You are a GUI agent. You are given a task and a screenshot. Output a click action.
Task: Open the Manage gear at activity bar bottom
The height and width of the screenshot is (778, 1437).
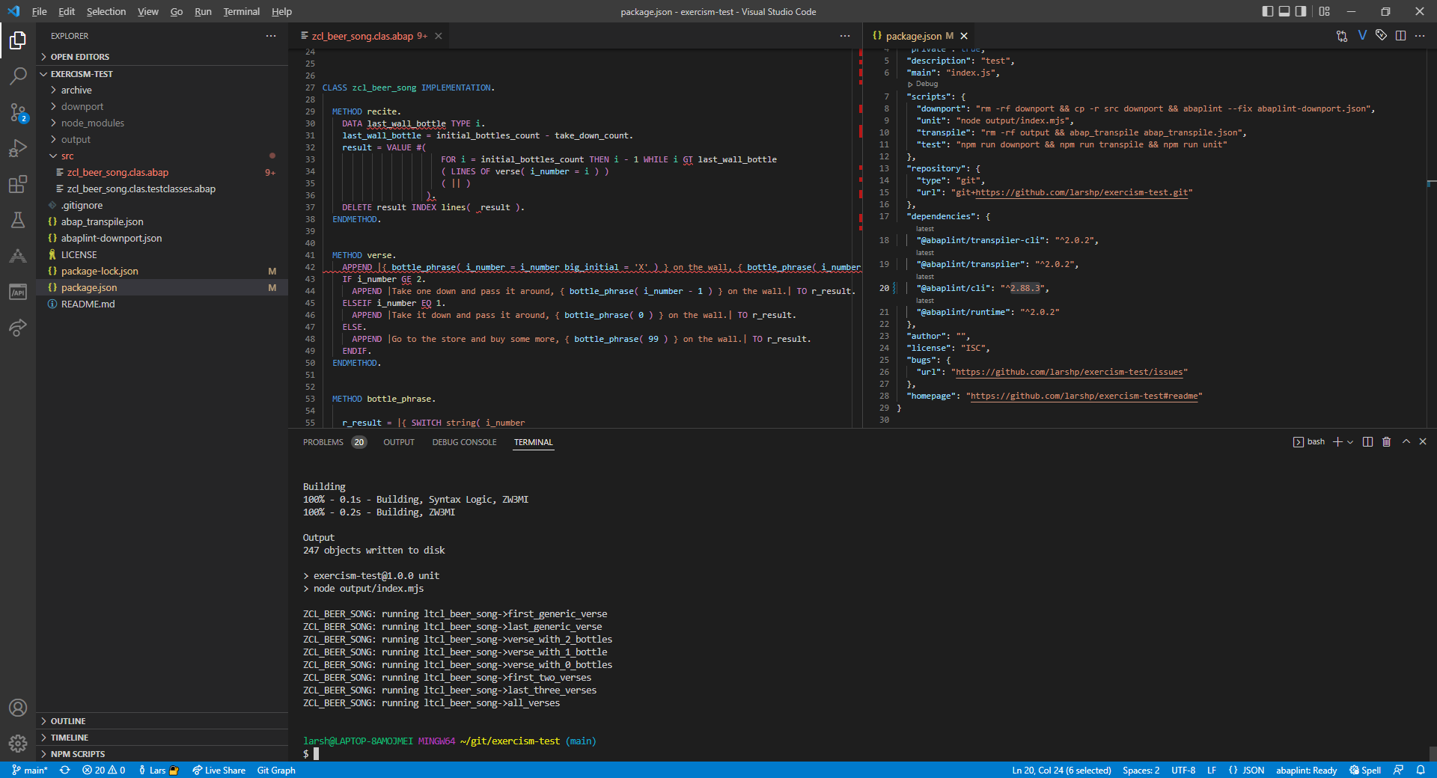click(18, 744)
